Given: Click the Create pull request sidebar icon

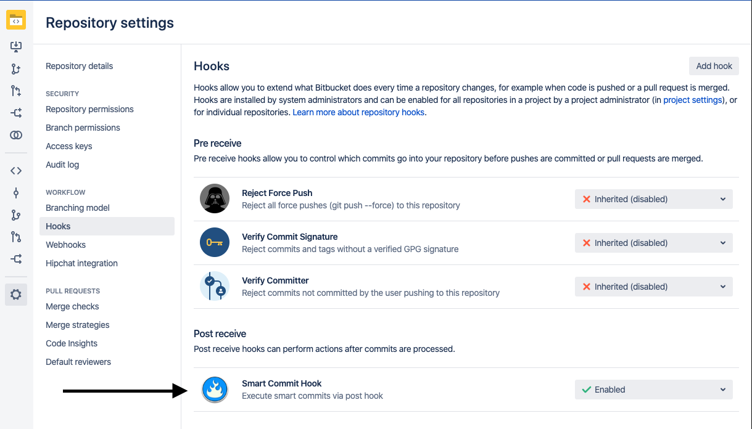Looking at the screenshot, I should [x=16, y=91].
